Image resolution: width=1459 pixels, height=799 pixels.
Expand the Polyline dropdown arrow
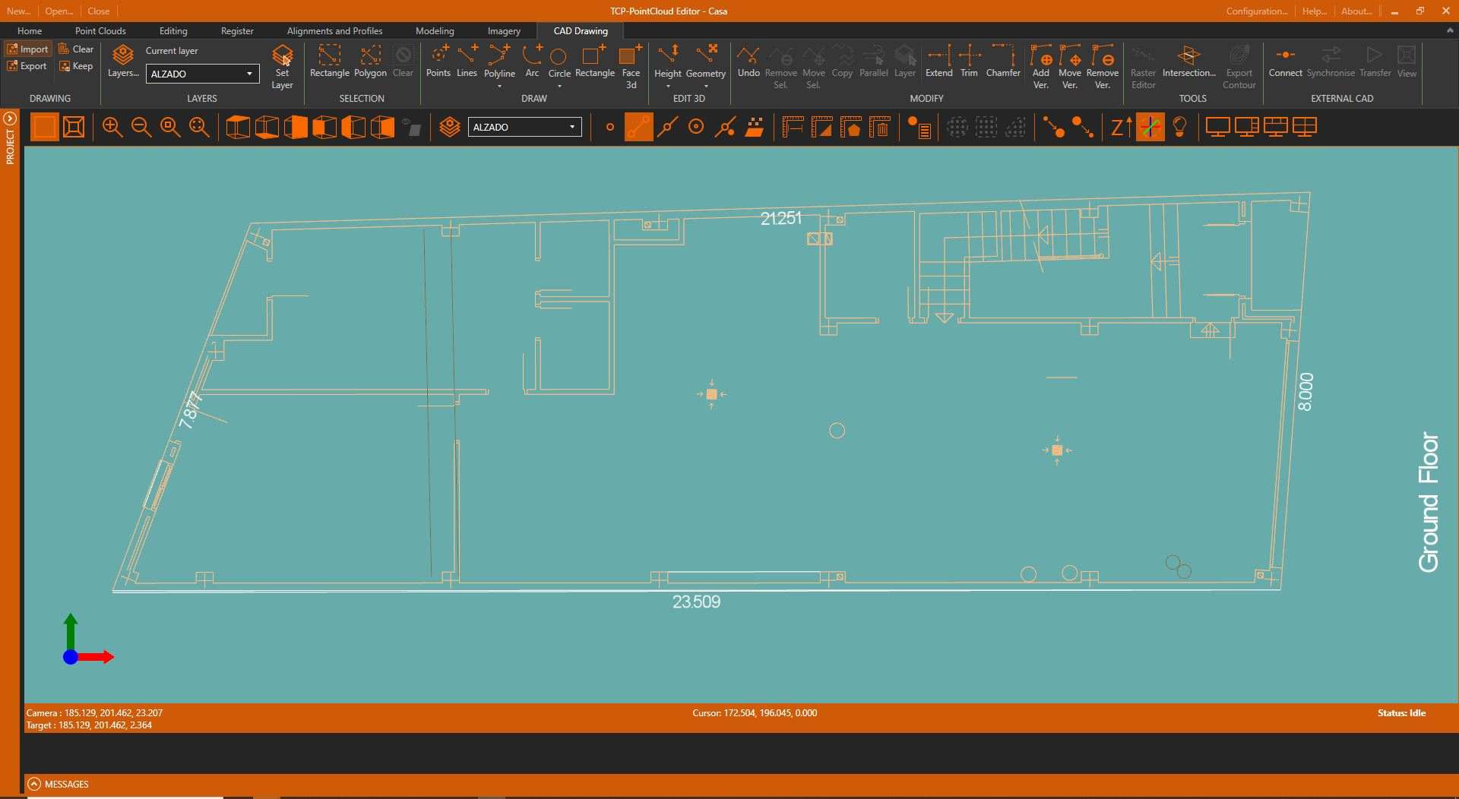pos(499,87)
